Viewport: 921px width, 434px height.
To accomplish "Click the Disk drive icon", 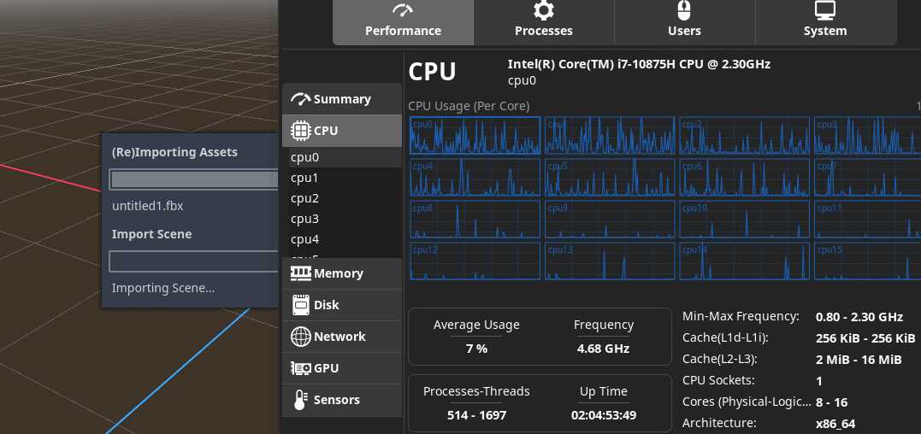I will pyautogui.click(x=300, y=305).
